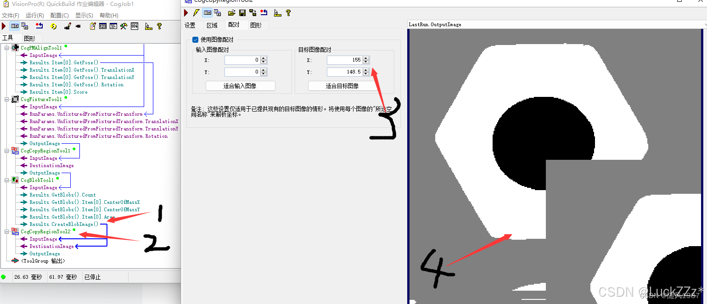Click the LastRun.OutputImage display selector
Image resolution: width=707 pixels, height=304 pixels.
pos(557,24)
